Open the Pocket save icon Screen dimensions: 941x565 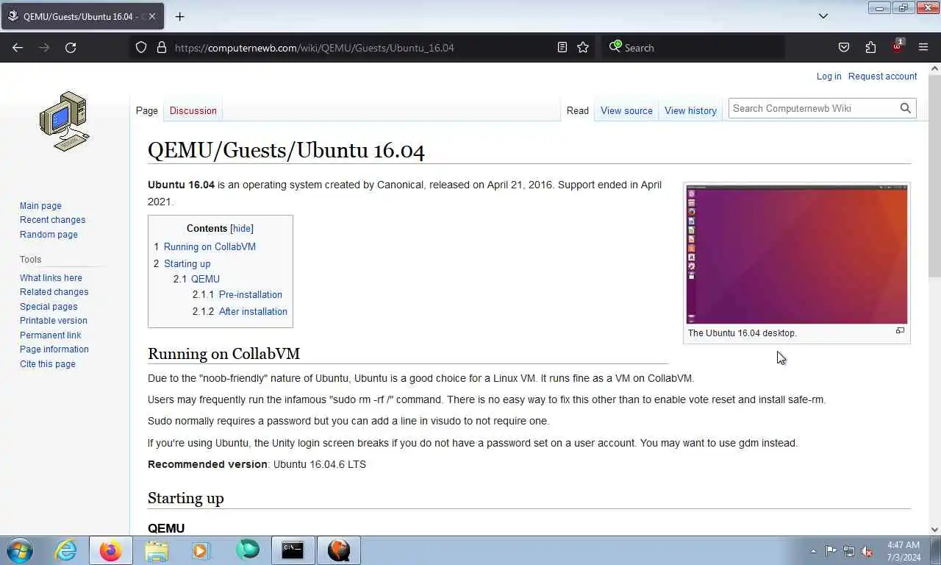(x=844, y=48)
